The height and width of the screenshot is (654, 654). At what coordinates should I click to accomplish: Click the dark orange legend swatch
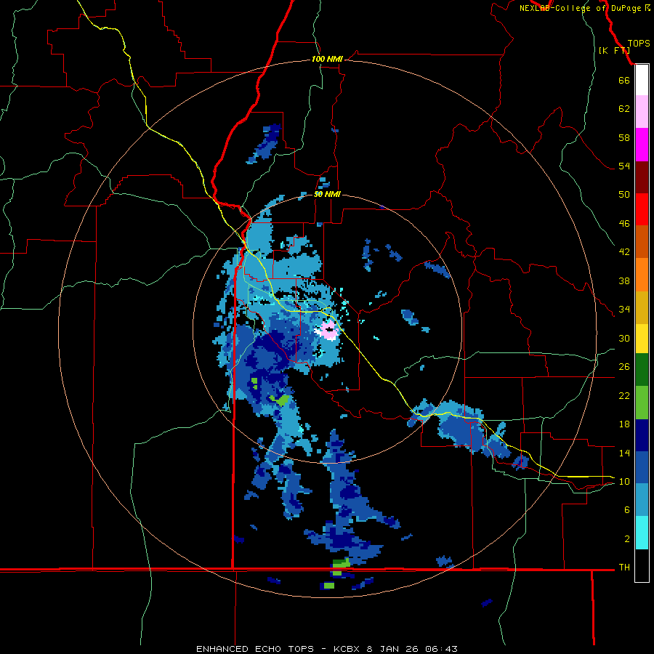(642, 241)
